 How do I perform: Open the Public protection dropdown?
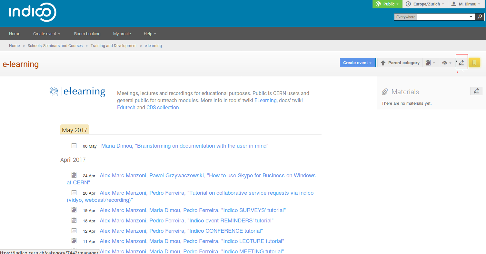coord(387,4)
